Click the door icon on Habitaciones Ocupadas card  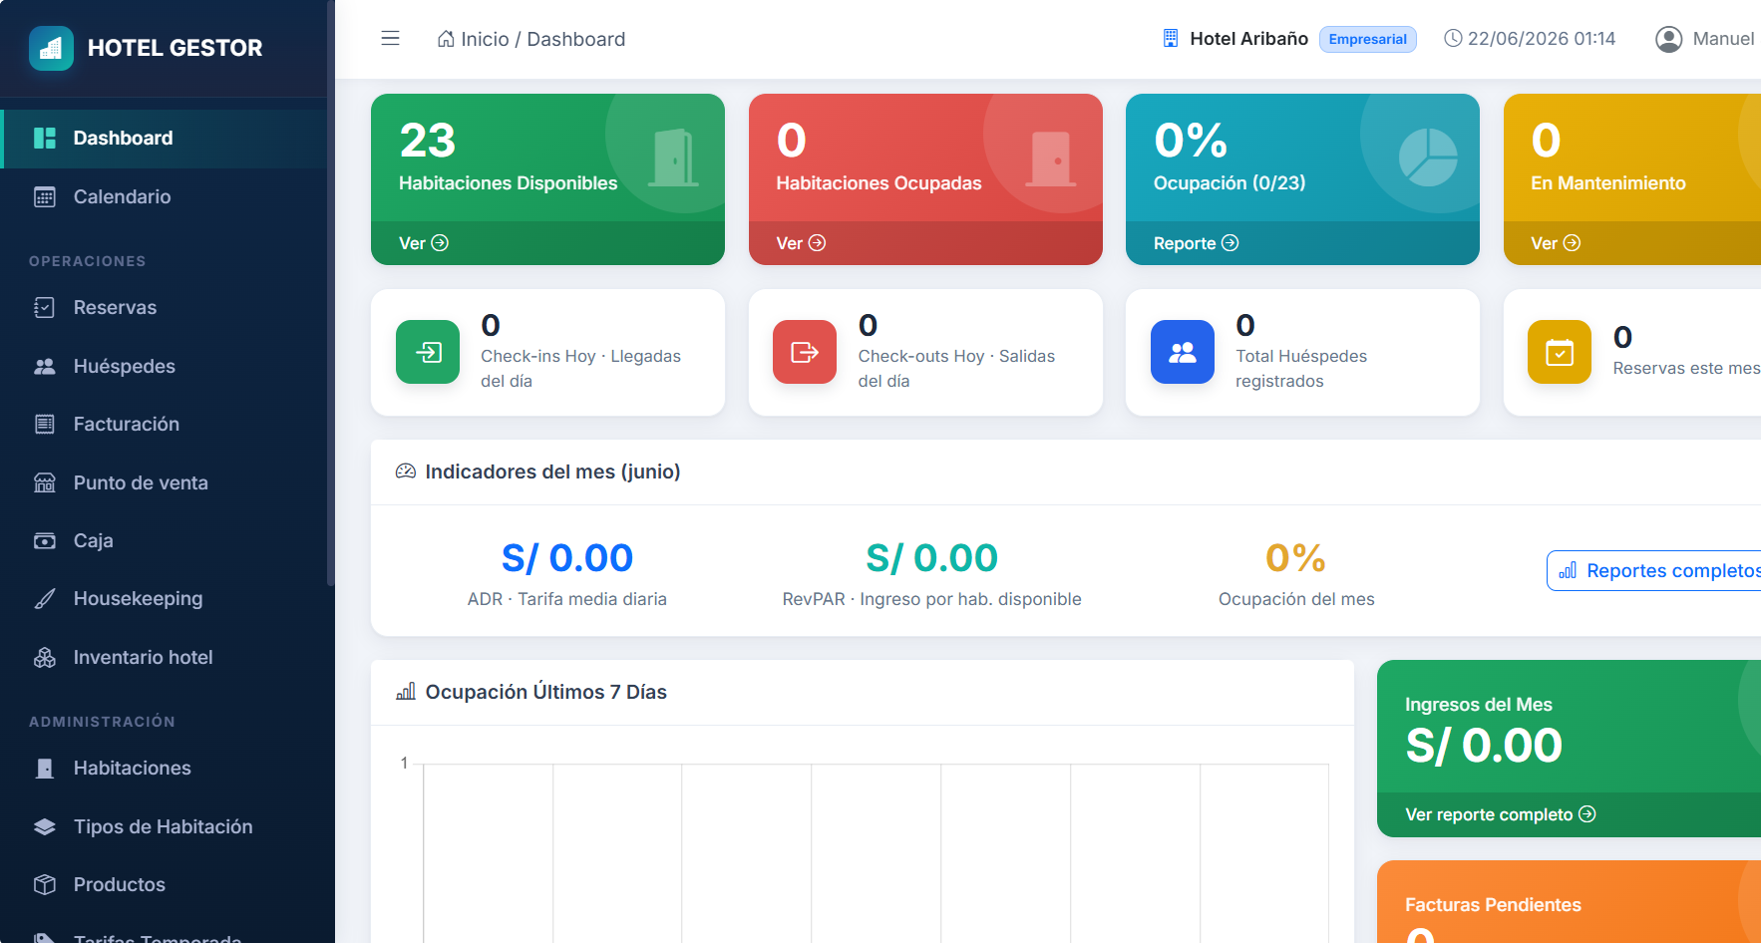[x=1051, y=157]
